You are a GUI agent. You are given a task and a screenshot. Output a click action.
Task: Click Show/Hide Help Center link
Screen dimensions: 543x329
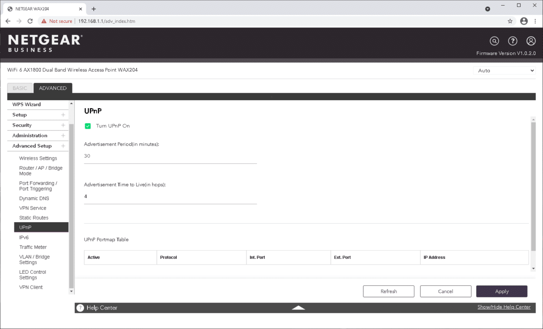[504, 307]
